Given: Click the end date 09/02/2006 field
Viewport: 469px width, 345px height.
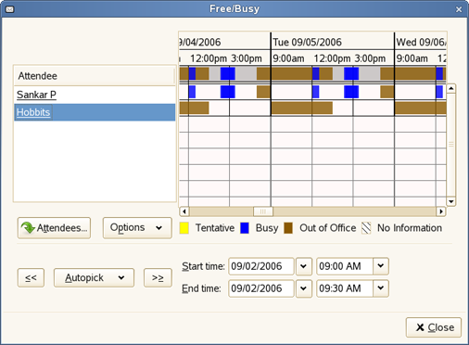Looking at the screenshot, I should (x=261, y=288).
